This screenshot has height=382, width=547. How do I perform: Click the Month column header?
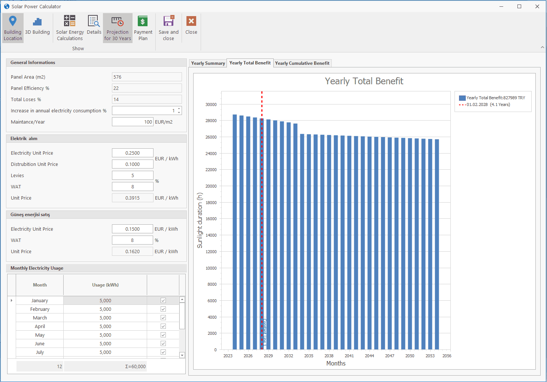tap(40, 285)
